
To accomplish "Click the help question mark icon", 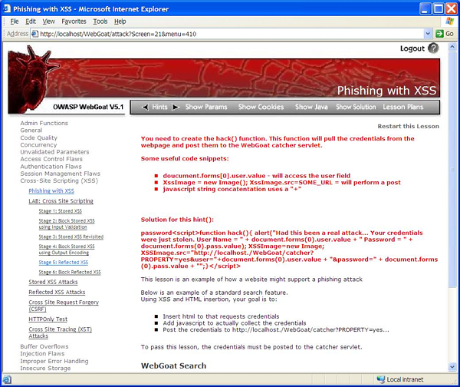I will tap(433, 48).
